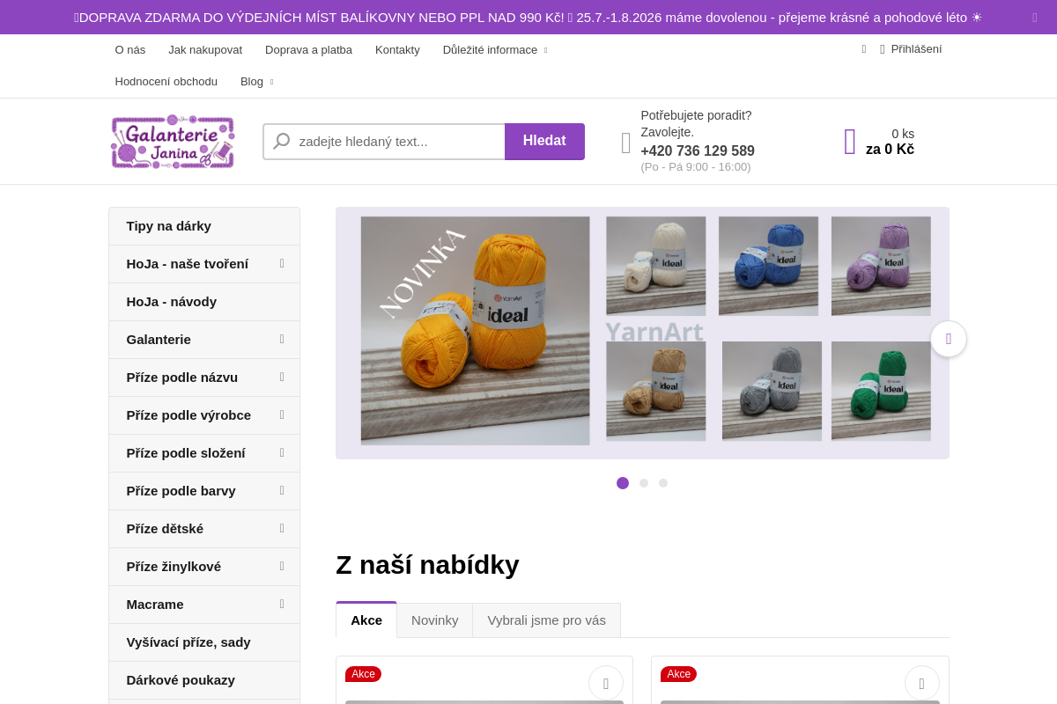Open the Doprava a platba link
The image size is (1057, 704).
pyautogui.click(x=308, y=49)
